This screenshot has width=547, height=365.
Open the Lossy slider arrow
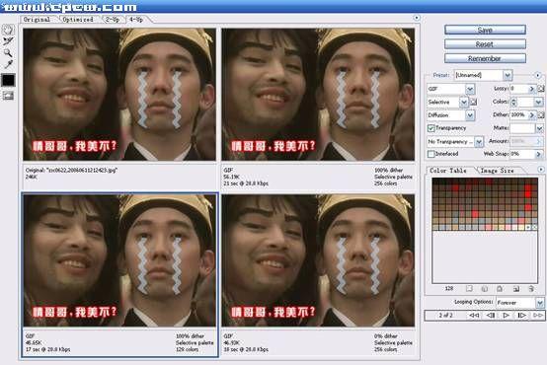(531, 89)
